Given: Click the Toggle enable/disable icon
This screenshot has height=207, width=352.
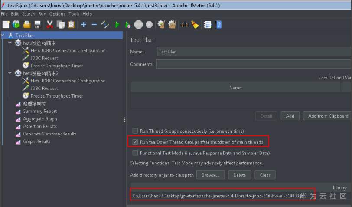Looking at the screenshot, I should 105,24.
